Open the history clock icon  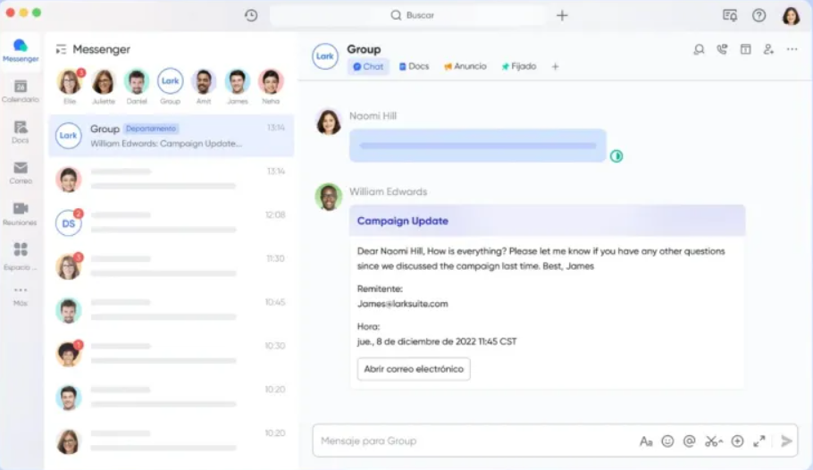pyautogui.click(x=251, y=15)
